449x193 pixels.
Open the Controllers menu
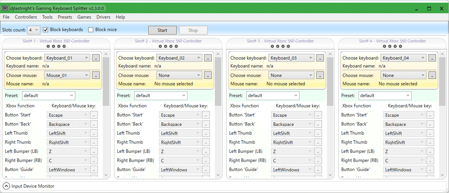[26, 17]
